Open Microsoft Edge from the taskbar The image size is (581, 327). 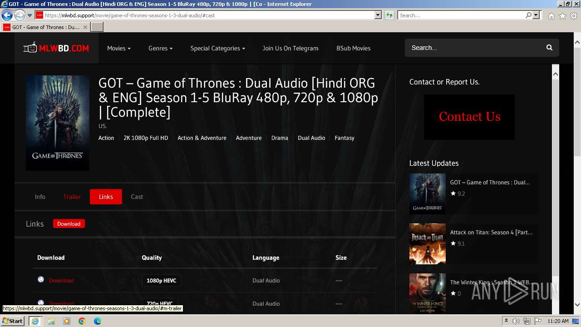[x=98, y=321]
